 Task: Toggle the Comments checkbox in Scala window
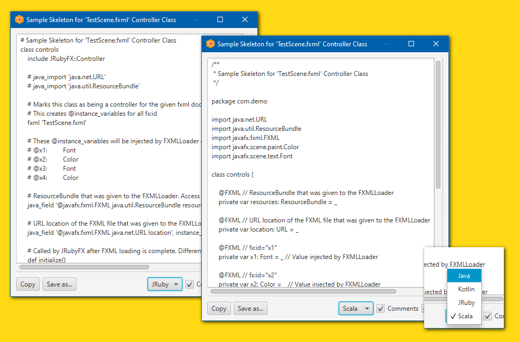pos(381,309)
